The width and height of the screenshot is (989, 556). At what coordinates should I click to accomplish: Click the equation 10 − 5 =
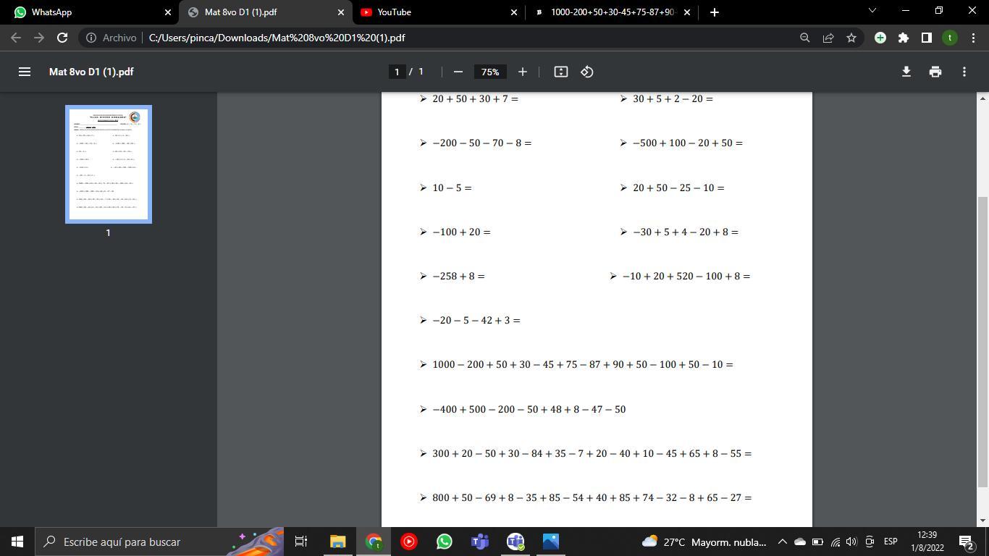coord(452,188)
